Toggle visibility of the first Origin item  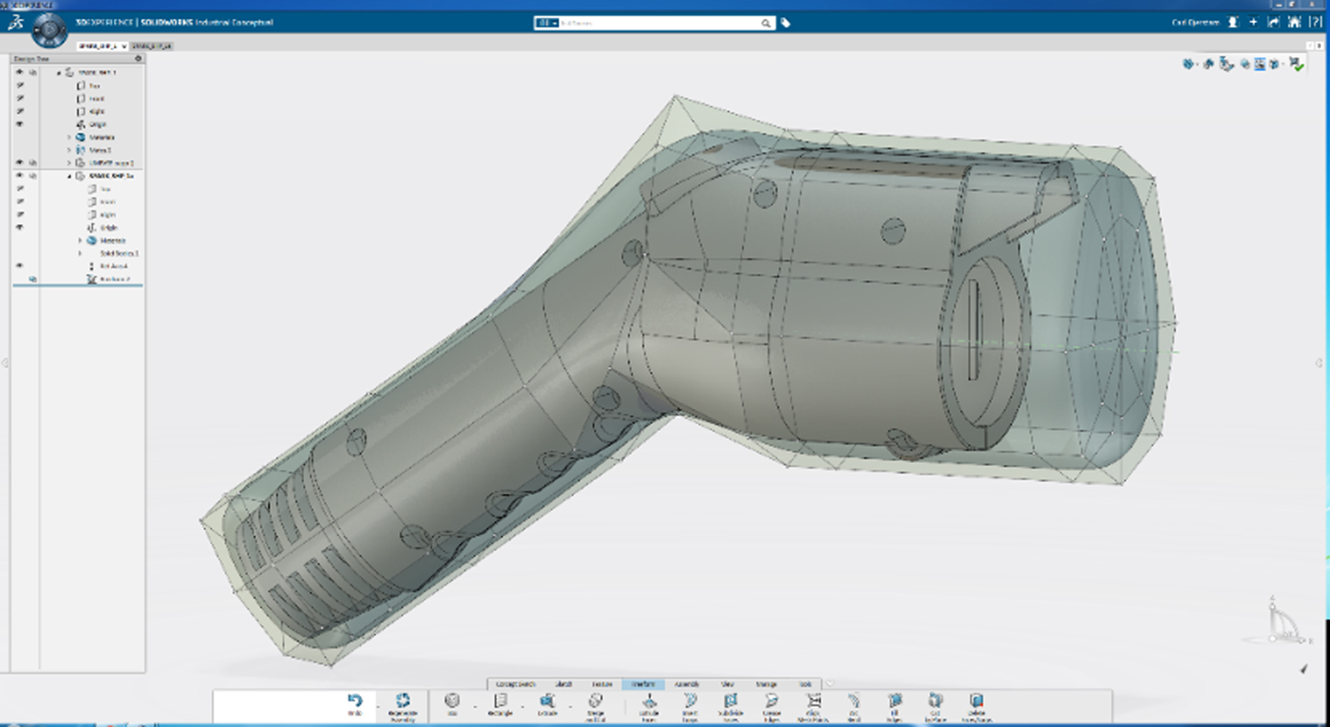19,124
